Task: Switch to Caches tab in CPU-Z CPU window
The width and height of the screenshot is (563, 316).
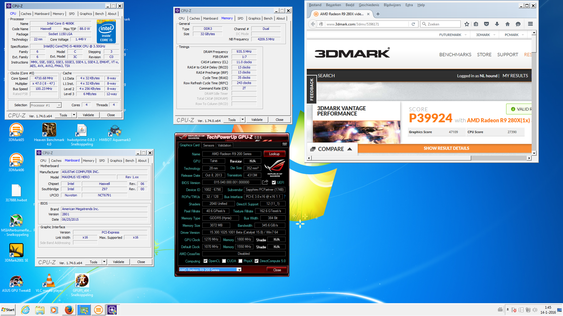Action: (x=26, y=14)
